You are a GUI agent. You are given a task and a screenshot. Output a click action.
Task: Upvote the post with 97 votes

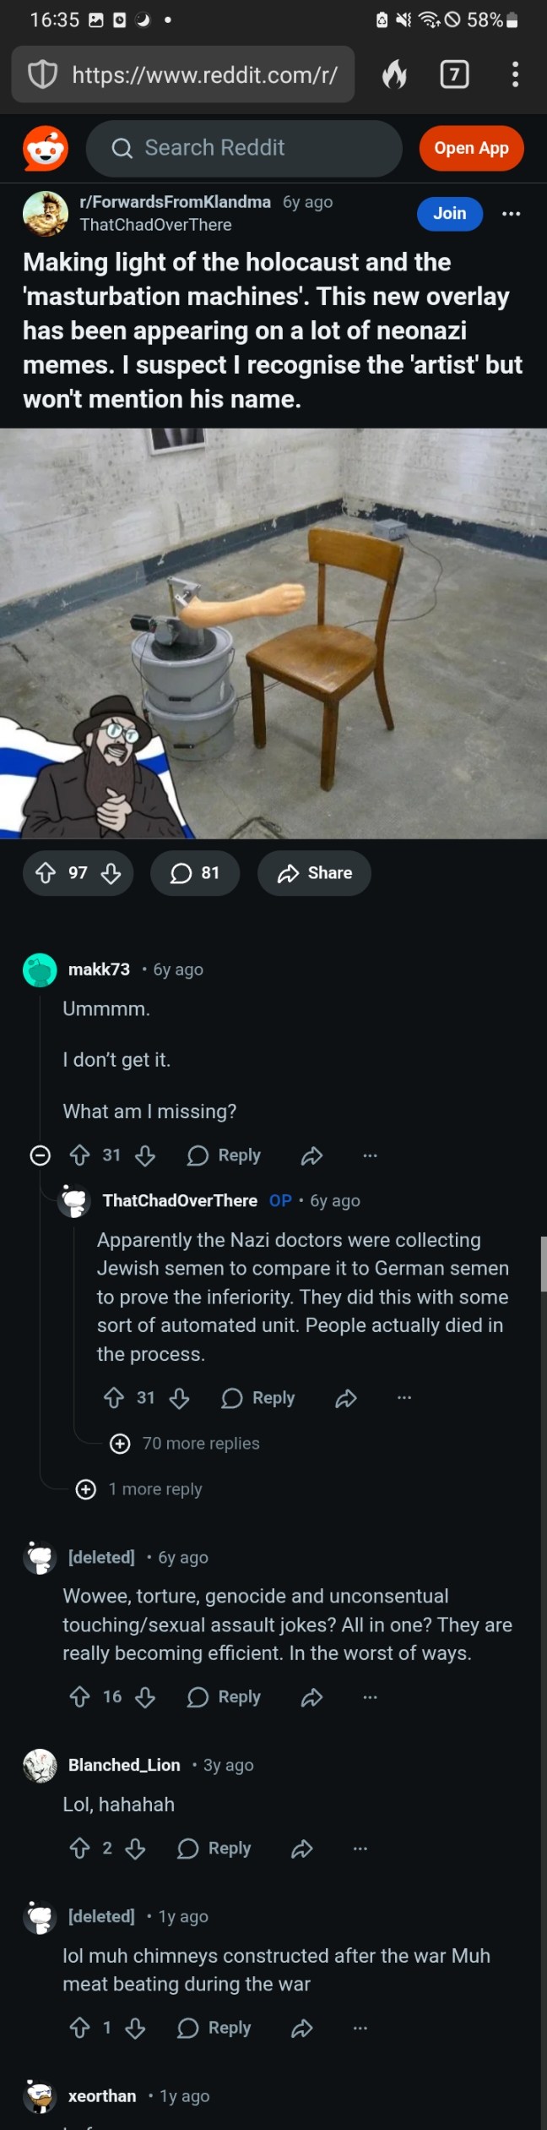pyautogui.click(x=46, y=873)
